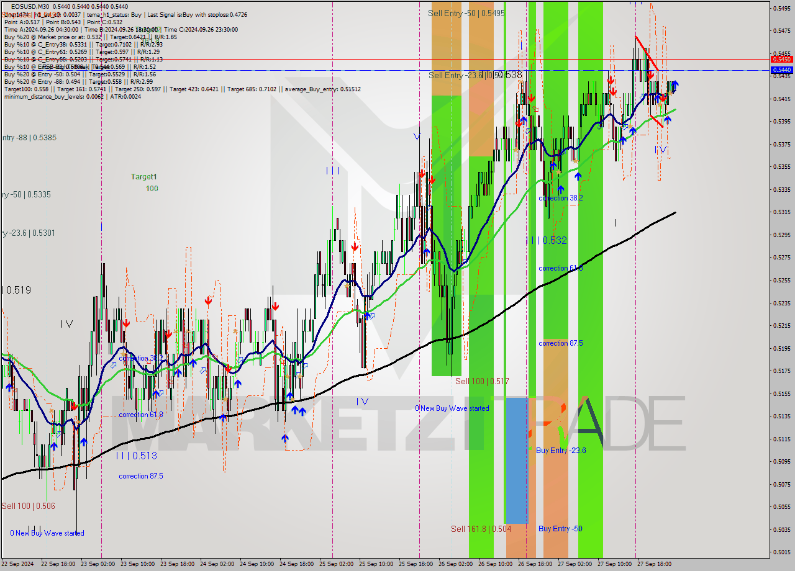Viewport: 795px width, 571px height.
Task: Click the '26 Sep 18:00' time axis label
Action: [x=534, y=564]
